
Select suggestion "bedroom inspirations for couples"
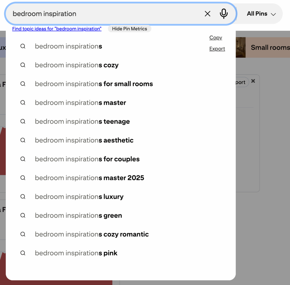tap(87, 159)
